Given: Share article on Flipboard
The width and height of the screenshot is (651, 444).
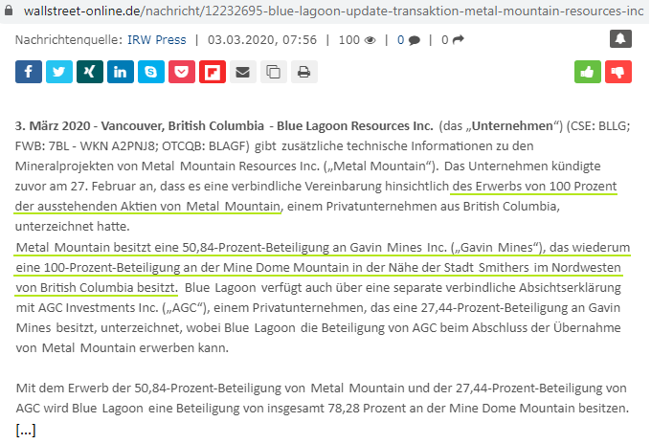Looking at the screenshot, I should click(x=213, y=72).
